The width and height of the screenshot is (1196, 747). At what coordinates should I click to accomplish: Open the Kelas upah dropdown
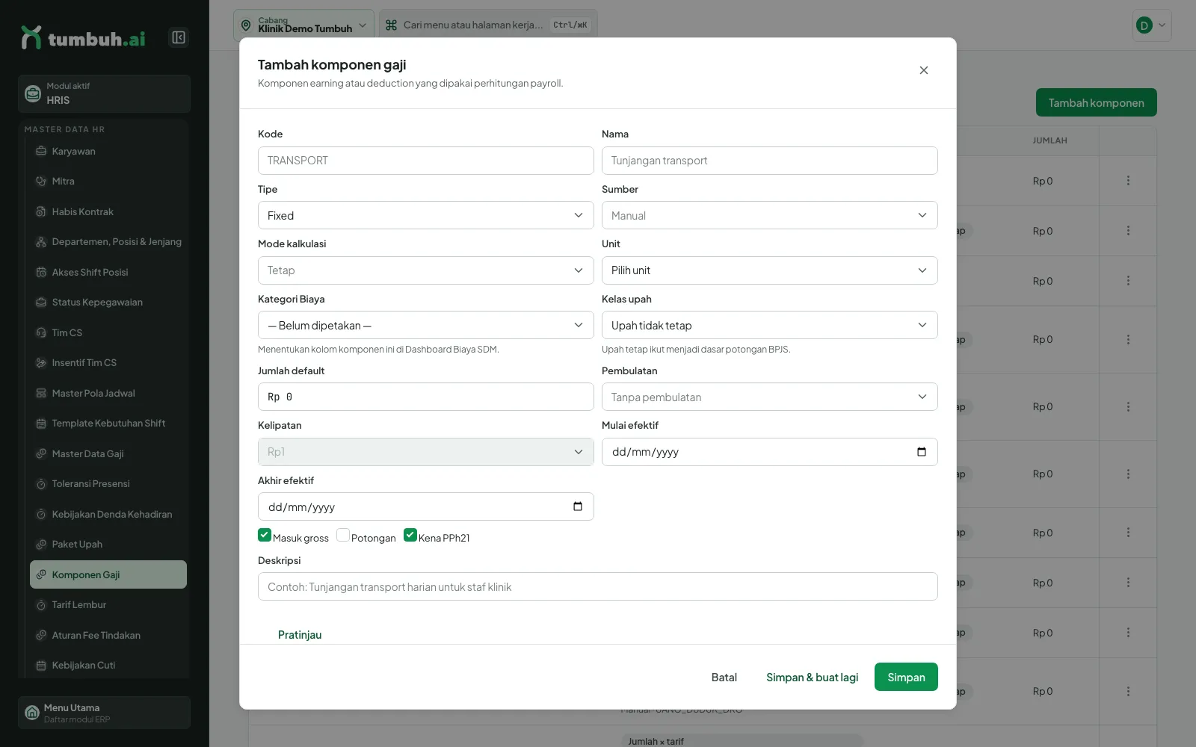(770, 325)
